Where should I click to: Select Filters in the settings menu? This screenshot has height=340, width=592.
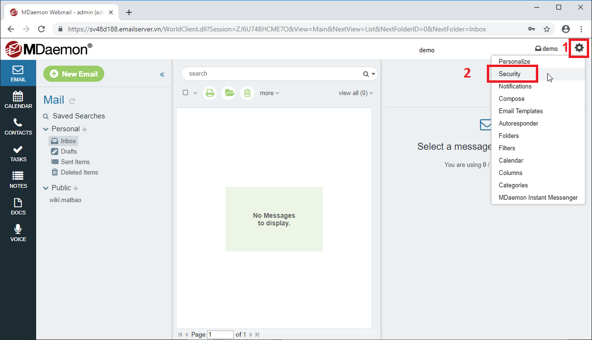point(507,148)
